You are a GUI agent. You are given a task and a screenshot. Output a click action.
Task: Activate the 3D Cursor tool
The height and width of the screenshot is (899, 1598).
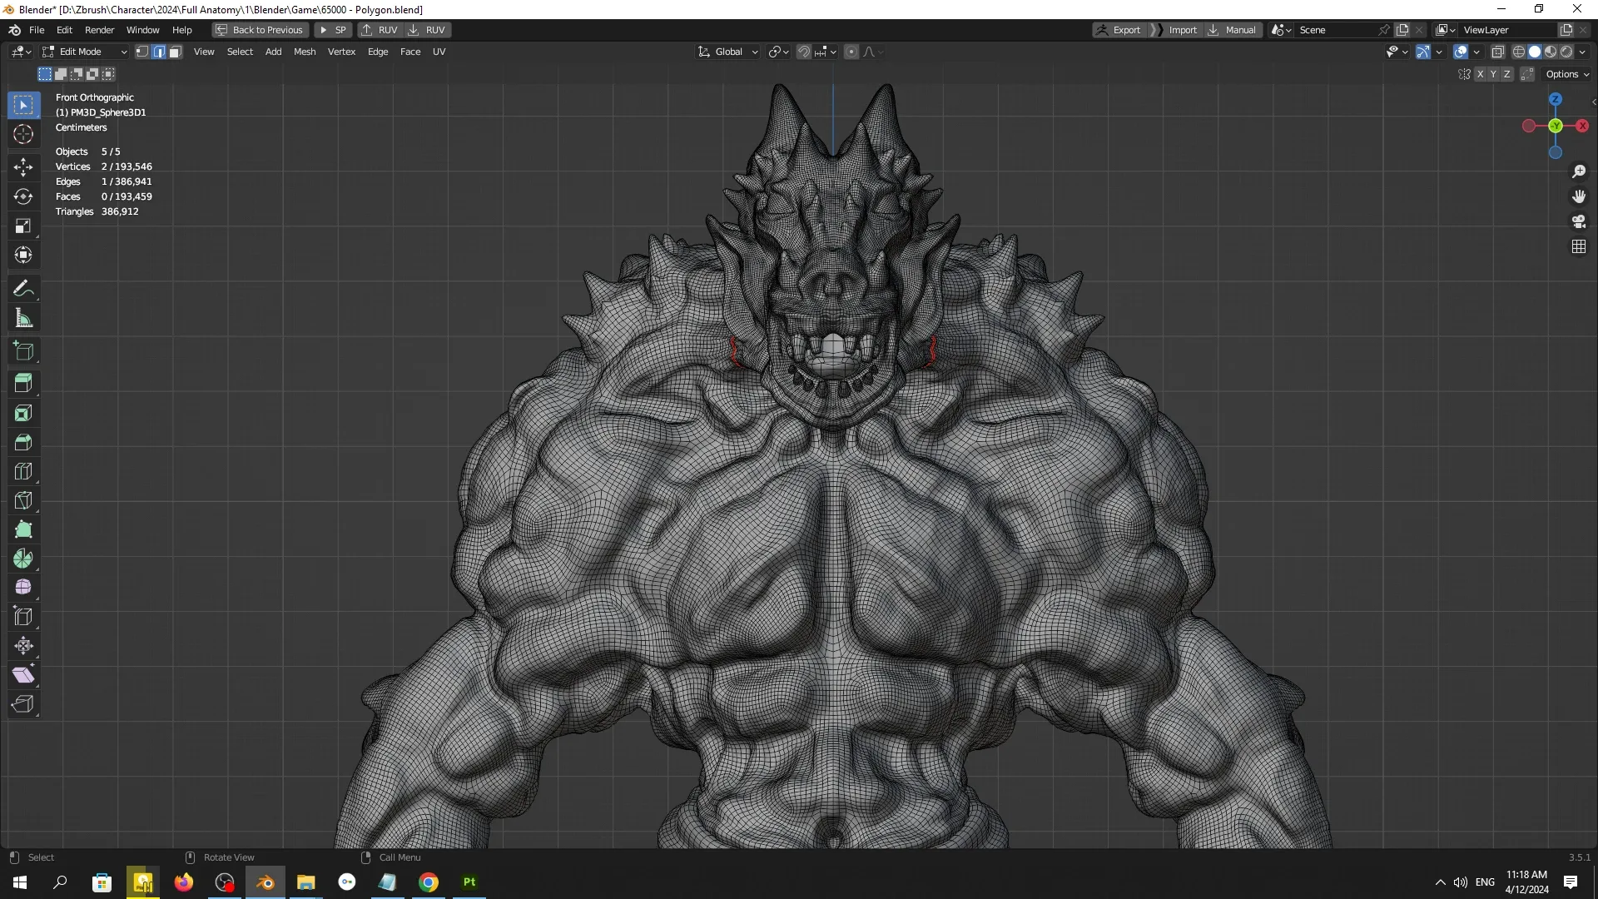point(23,134)
